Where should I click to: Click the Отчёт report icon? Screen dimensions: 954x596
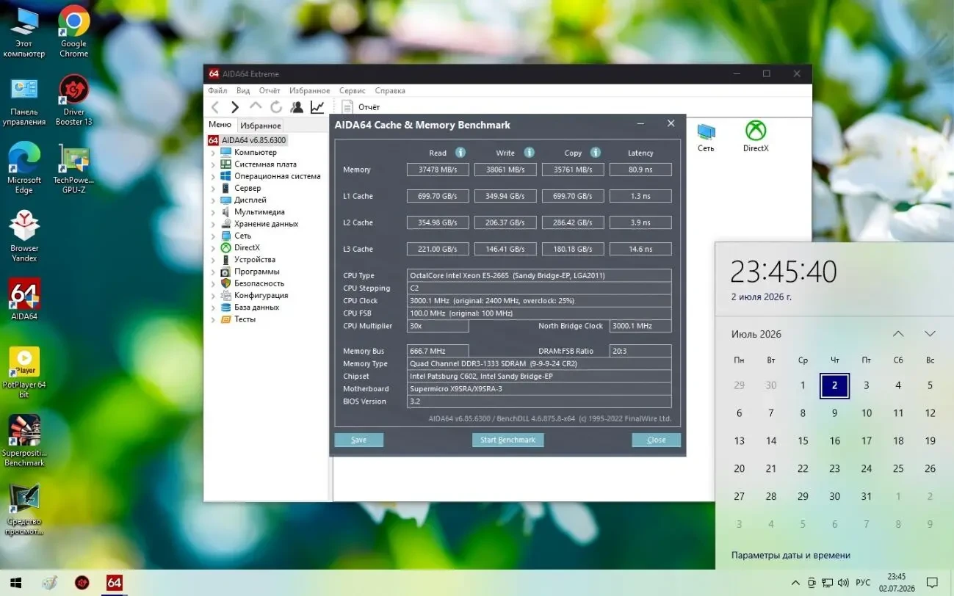tap(347, 107)
